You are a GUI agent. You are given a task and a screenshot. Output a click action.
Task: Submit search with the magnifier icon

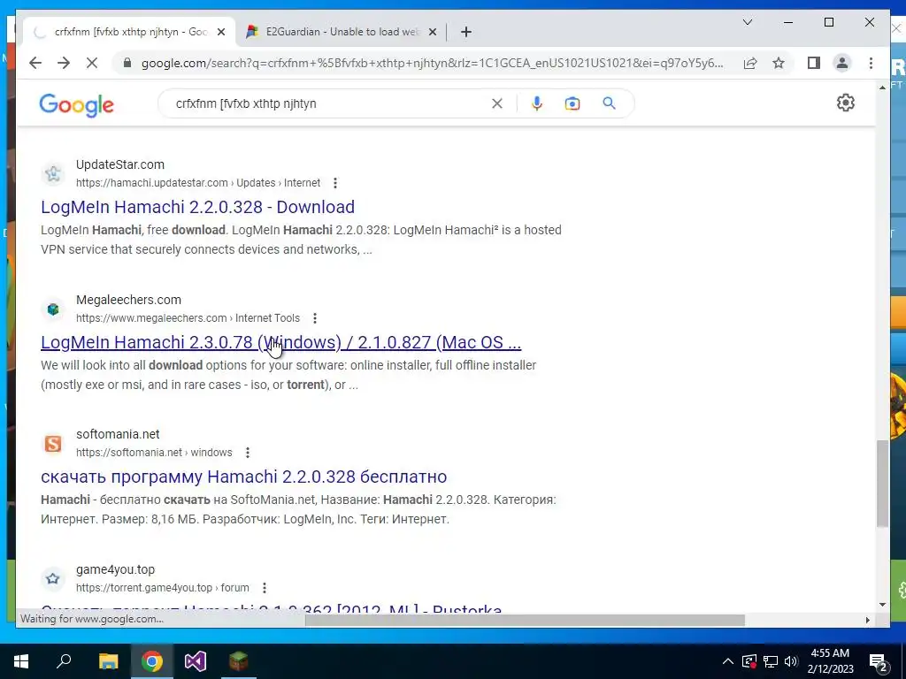click(609, 103)
